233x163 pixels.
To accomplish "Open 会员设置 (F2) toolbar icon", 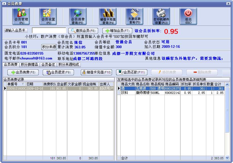I will [48, 16].
